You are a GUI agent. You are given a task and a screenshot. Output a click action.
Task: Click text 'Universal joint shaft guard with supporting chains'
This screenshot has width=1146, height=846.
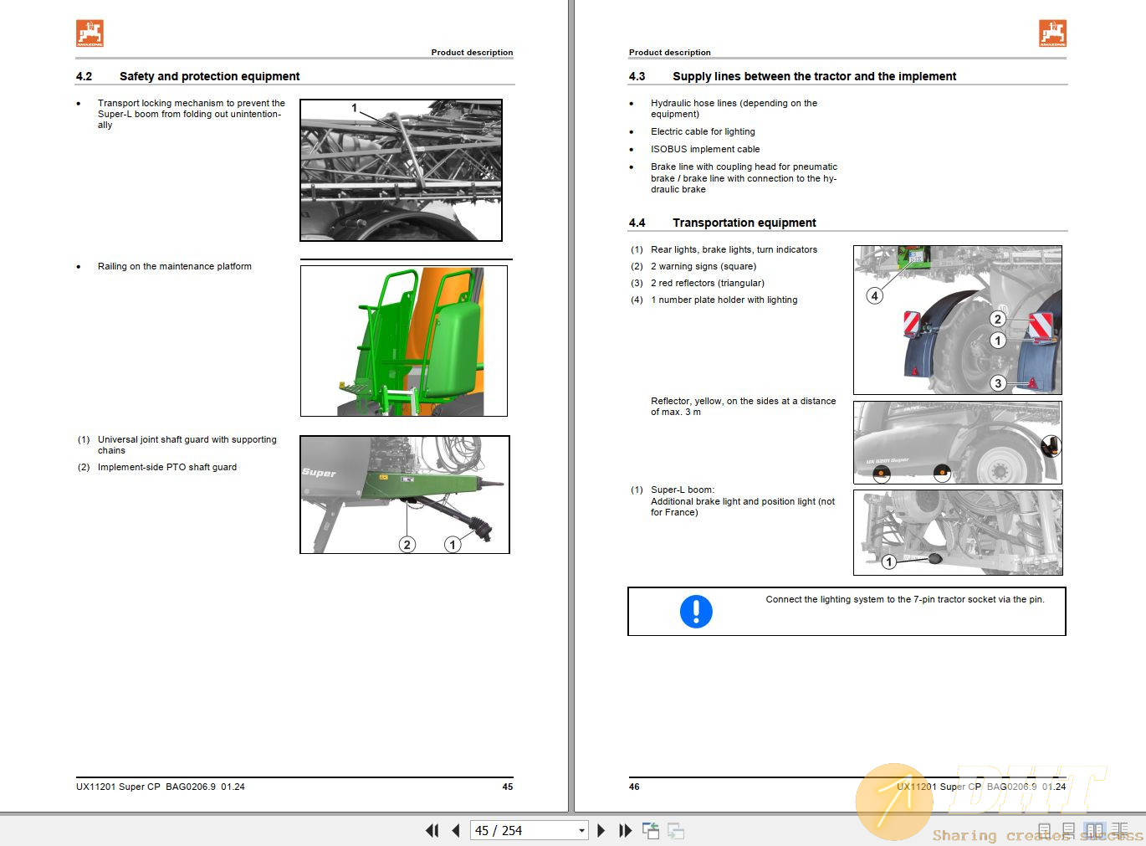click(x=187, y=445)
